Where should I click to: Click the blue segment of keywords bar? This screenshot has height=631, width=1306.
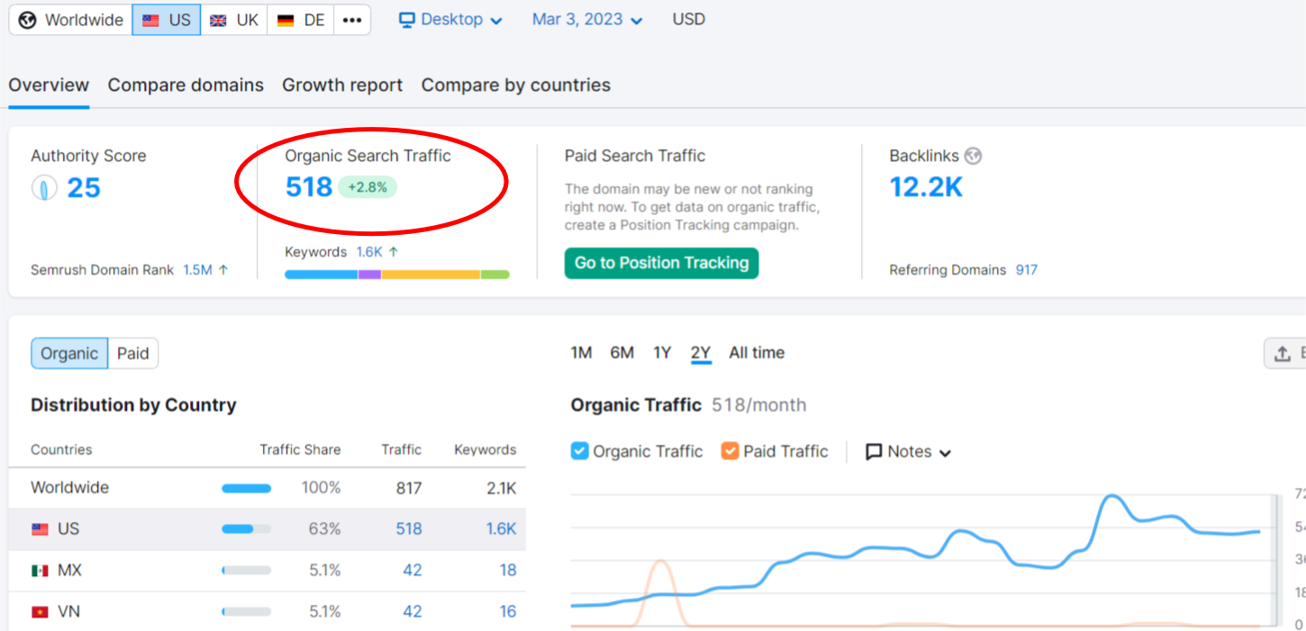[322, 274]
